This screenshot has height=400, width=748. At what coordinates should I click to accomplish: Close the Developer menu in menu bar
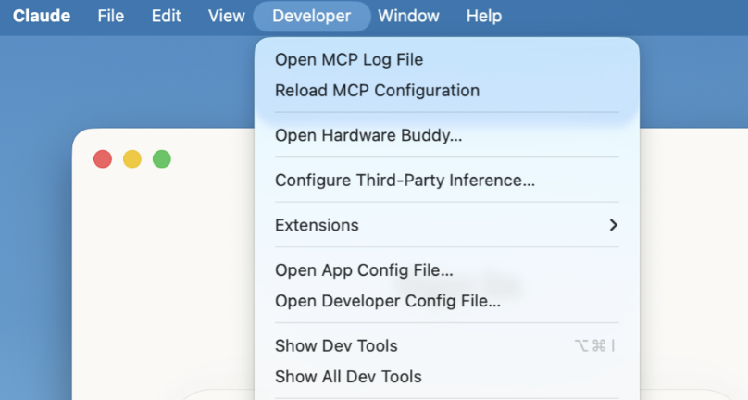[x=311, y=16]
